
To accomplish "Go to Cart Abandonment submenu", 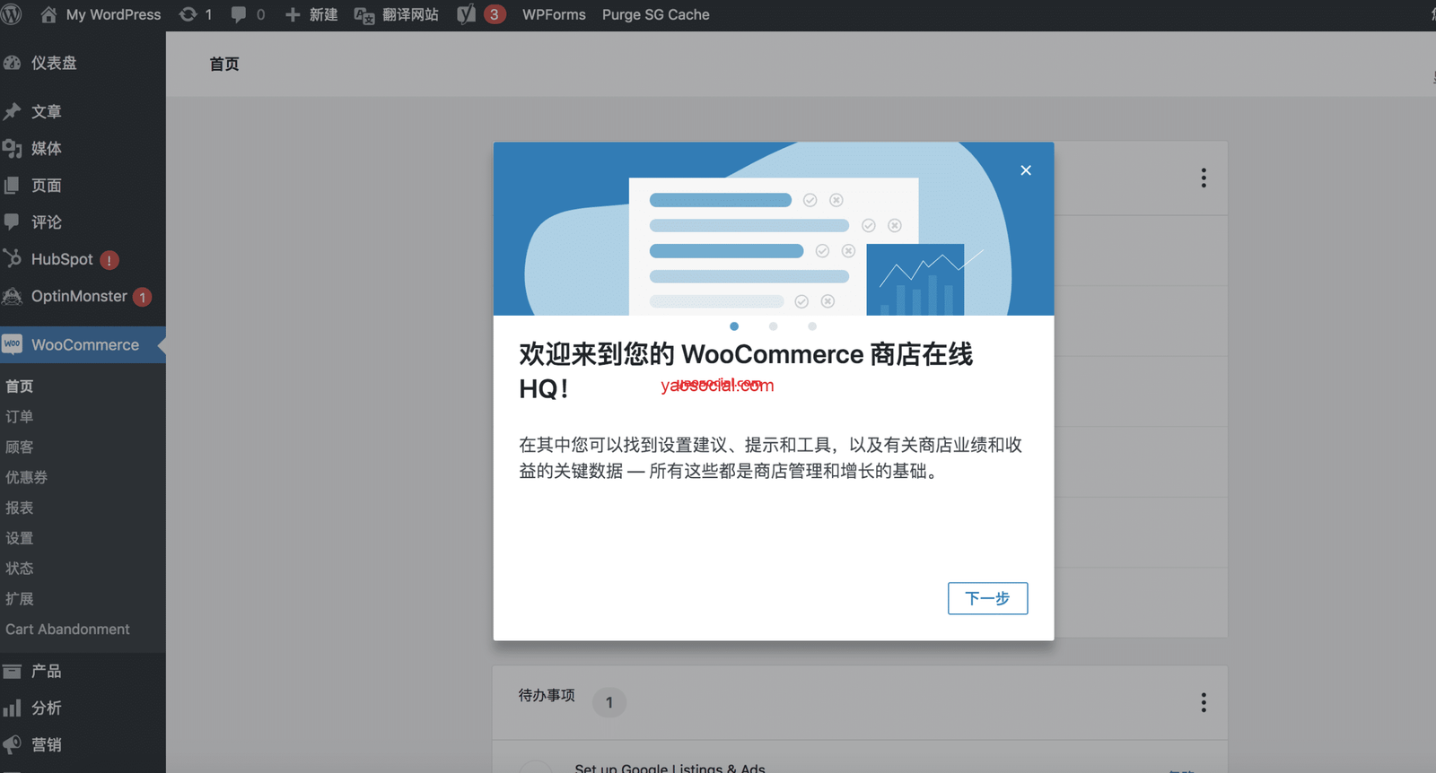I will click(x=67, y=630).
